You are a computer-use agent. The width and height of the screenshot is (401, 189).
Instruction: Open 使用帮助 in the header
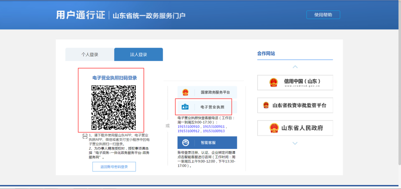click(323, 15)
